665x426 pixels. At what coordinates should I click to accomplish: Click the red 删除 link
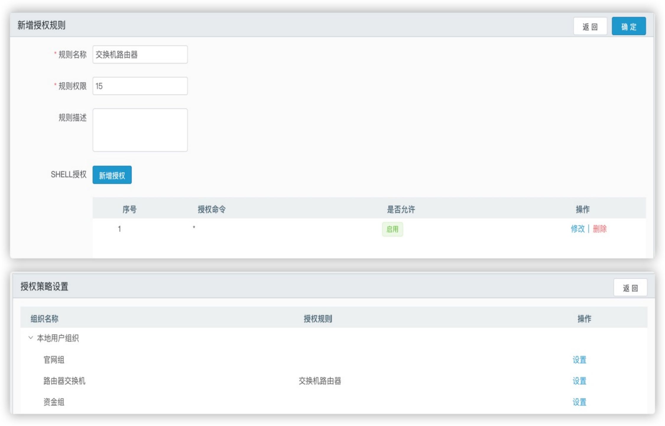tap(600, 229)
